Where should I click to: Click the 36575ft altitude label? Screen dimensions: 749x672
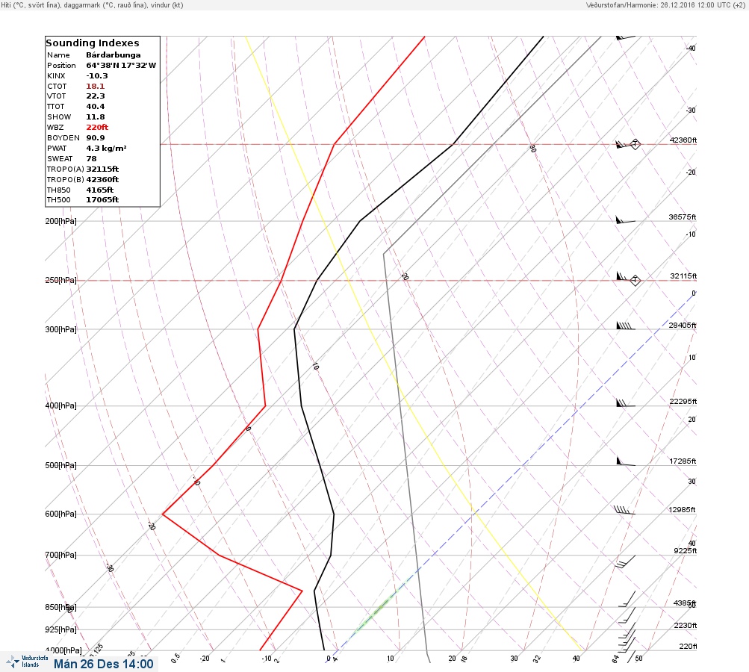pyautogui.click(x=682, y=217)
